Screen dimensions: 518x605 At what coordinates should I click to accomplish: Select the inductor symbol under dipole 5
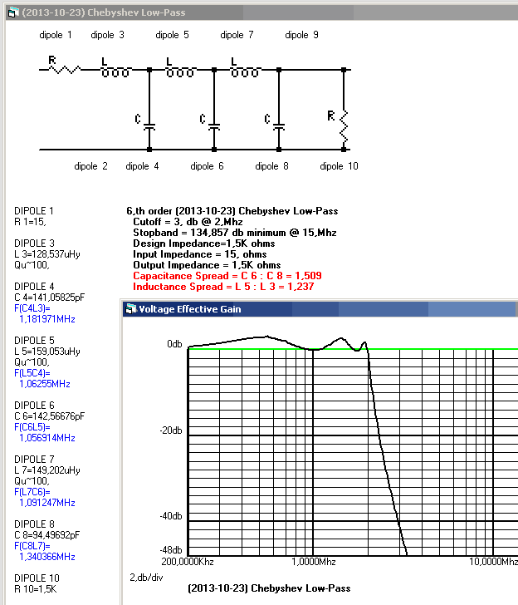pos(180,71)
